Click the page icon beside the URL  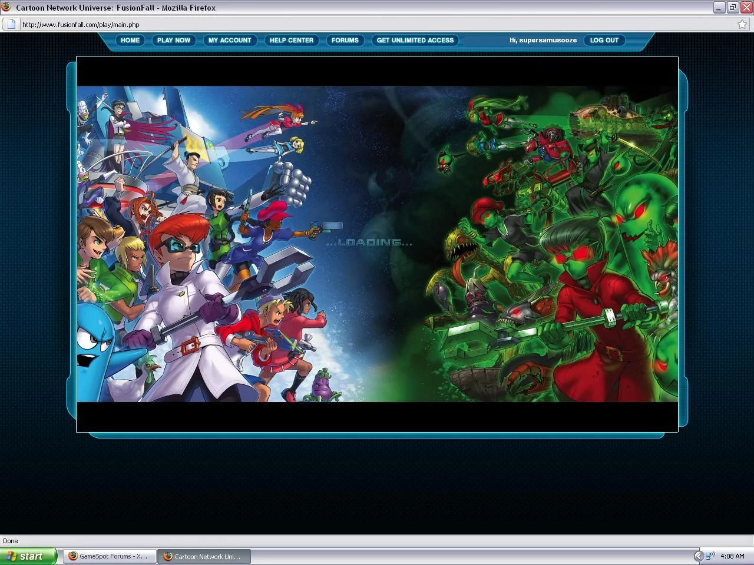tap(11, 25)
